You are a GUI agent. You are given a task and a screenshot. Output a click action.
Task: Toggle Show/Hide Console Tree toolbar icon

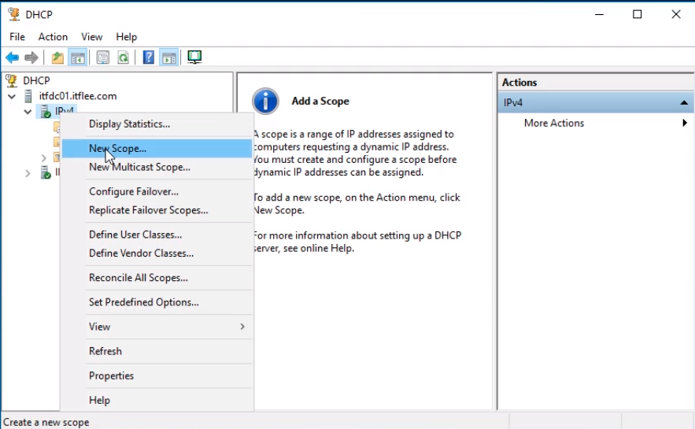tap(77, 57)
